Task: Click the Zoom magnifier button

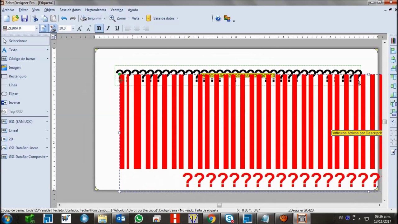Action: 118,18
